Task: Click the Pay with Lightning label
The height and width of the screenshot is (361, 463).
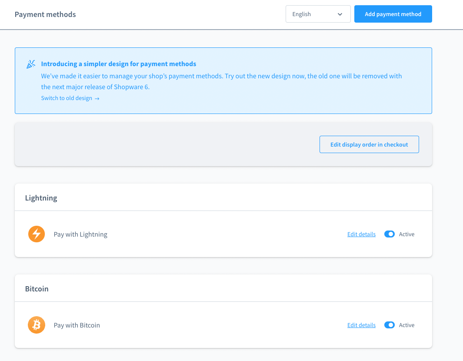Action: [x=80, y=234]
